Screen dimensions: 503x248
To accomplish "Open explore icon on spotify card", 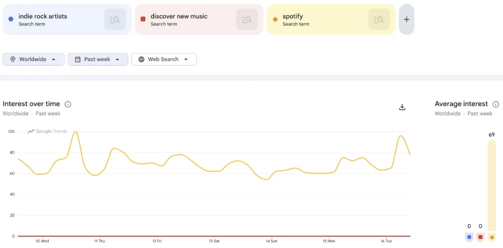I will point(379,20).
